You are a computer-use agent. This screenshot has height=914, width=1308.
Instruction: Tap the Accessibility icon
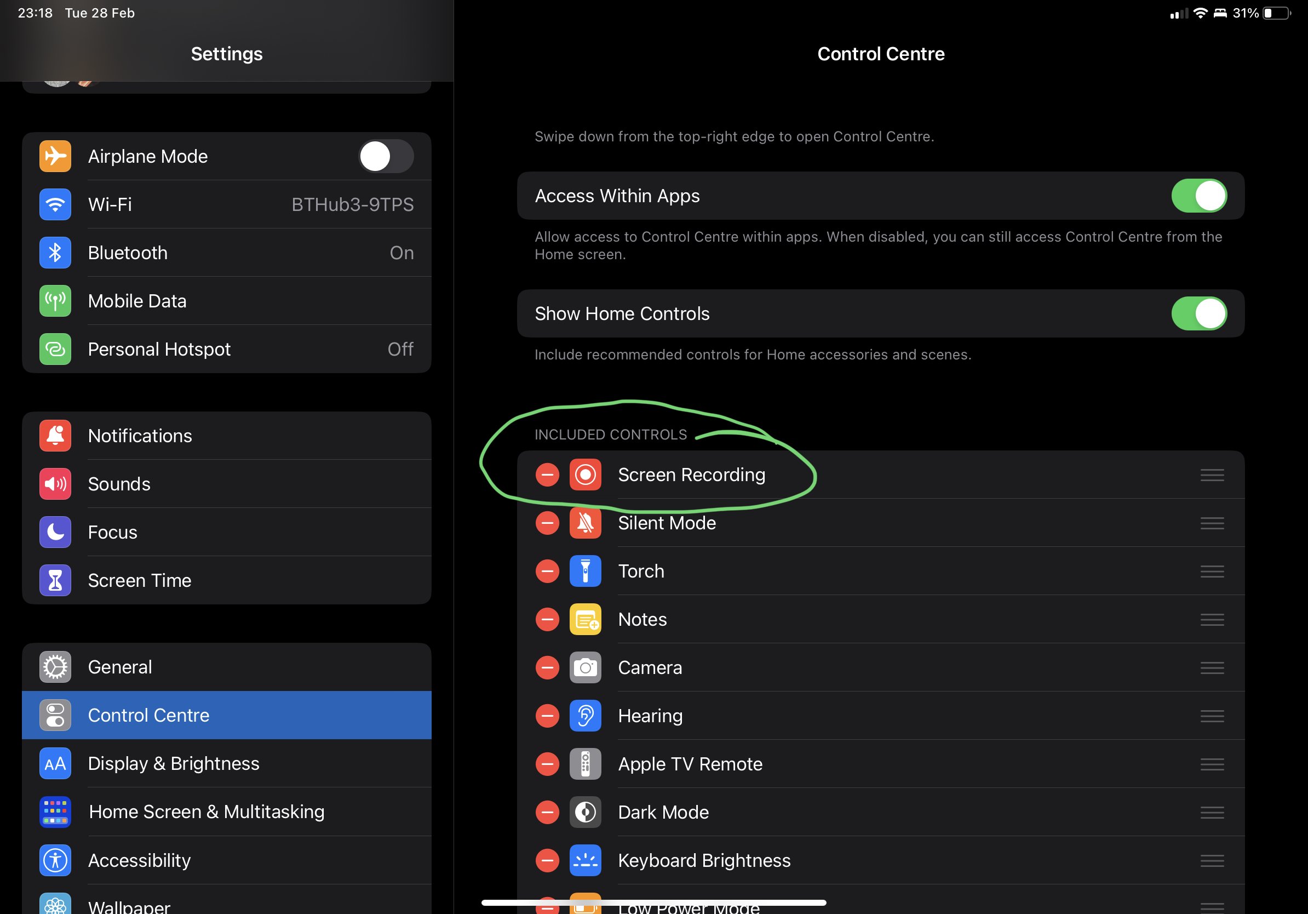tap(55, 860)
